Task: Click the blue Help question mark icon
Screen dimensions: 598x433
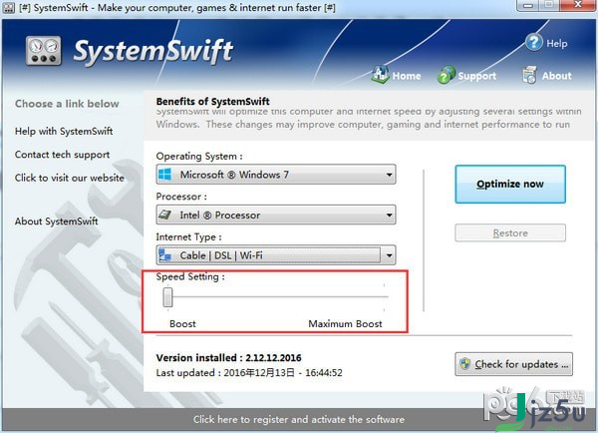Action: click(534, 42)
